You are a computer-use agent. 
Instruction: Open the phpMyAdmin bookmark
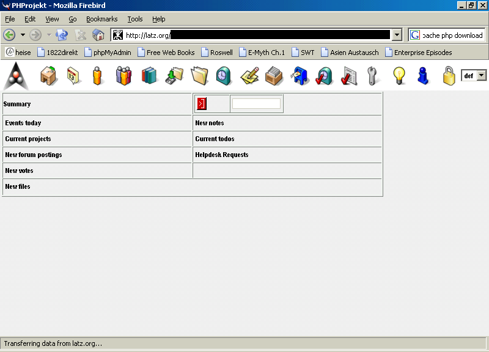click(108, 53)
